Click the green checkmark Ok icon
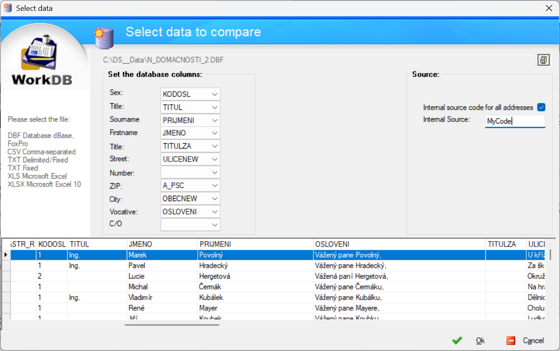The image size is (560, 351). click(457, 341)
